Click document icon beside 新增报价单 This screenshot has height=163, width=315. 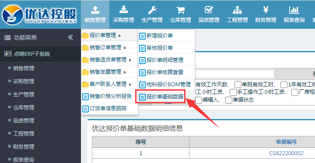[142, 36]
